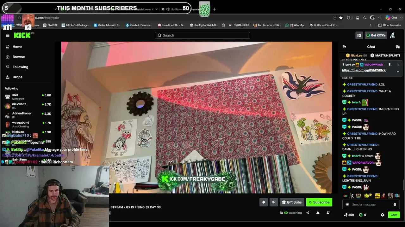Open the reader view icon in address bar

coord(335,18)
